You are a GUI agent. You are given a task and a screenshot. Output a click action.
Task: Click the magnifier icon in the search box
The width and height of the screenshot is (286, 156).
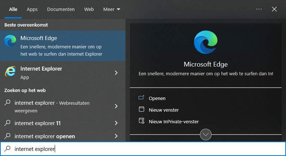pyautogui.click(x=7, y=148)
